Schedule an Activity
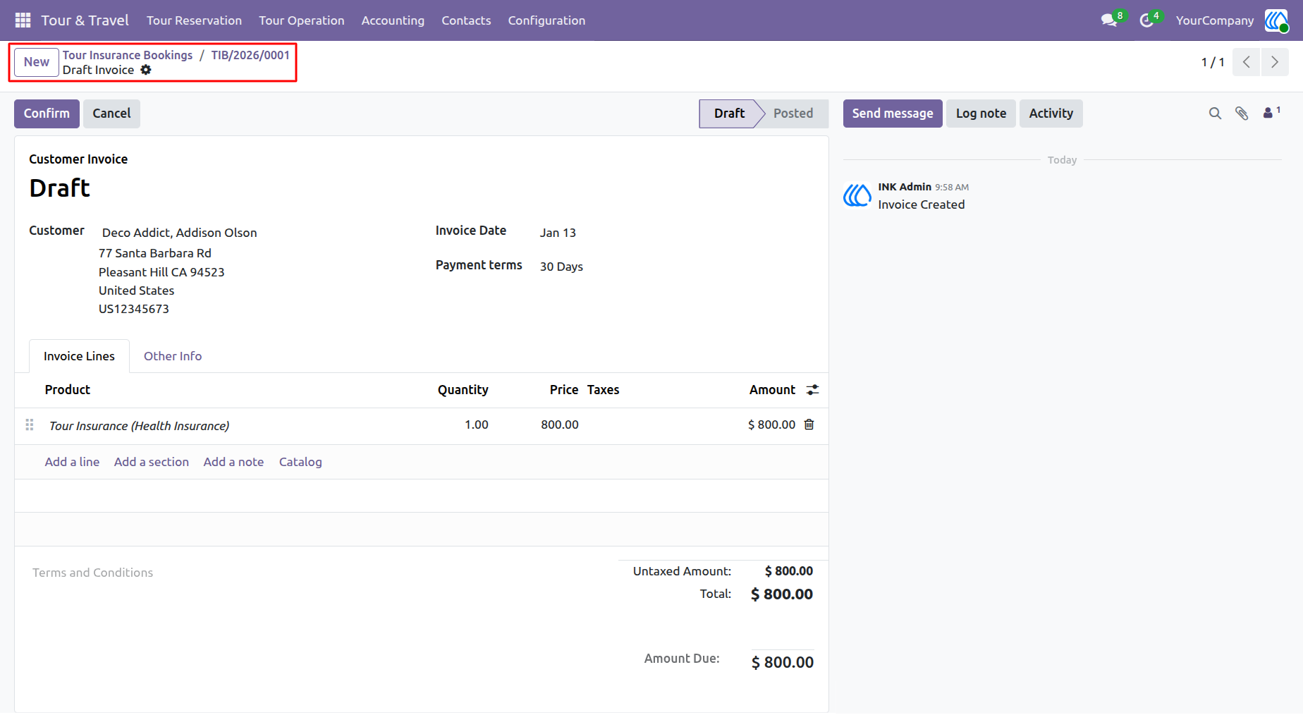The image size is (1303, 715). pos(1051,114)
